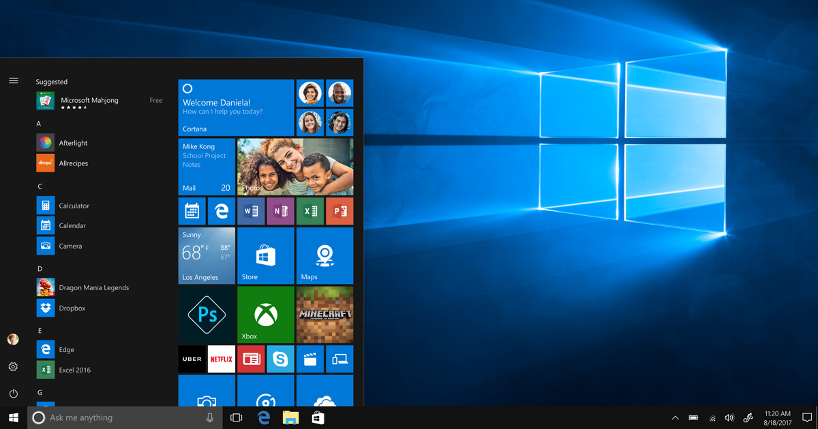This screenshot has width=818, height=429.
Task: Click the Calendar entry text in app list
Action: (x=72, y=225)
